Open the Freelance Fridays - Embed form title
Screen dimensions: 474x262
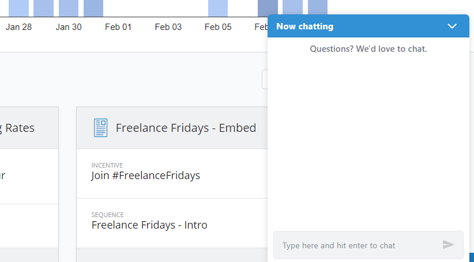186,128
